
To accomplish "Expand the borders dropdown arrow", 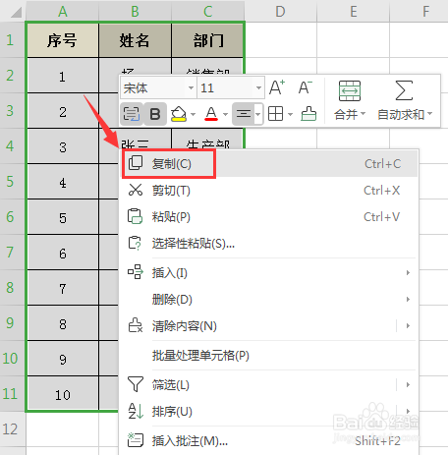I will [290, 114].
